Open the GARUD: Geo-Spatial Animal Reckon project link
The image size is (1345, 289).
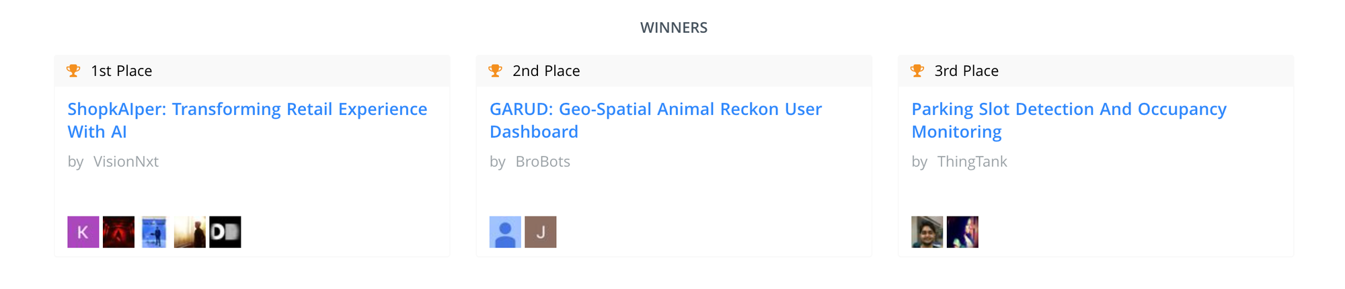click(656, 120)
